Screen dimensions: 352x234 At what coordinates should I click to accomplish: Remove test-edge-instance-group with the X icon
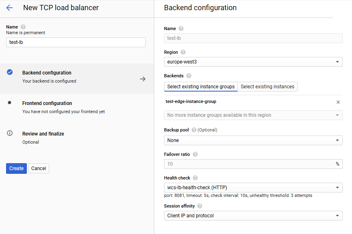338,102
